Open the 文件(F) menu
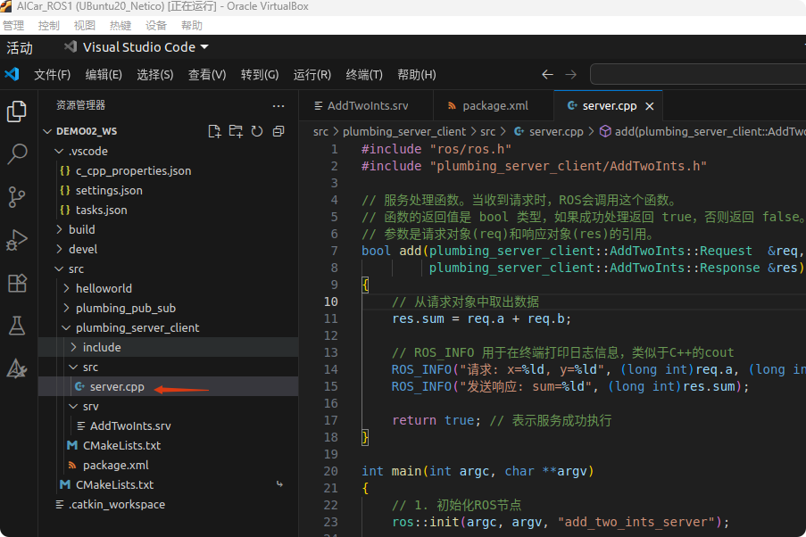The width and height of the screenshot is (806, 537). pyautogui.click(x=52, y=75)
